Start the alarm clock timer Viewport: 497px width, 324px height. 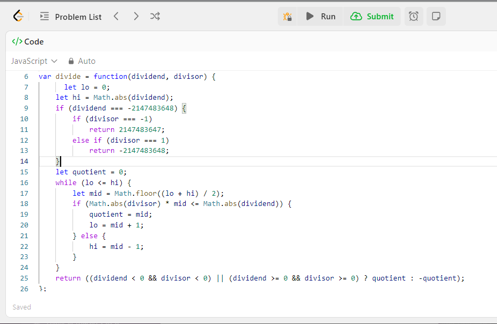(x=414, y=17)
